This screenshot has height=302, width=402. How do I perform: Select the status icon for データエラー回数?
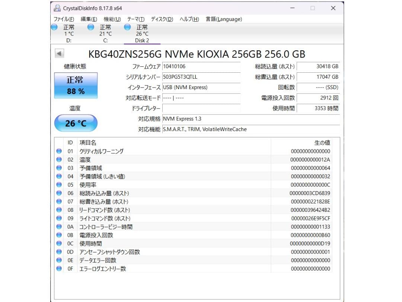tap(59, 260)
